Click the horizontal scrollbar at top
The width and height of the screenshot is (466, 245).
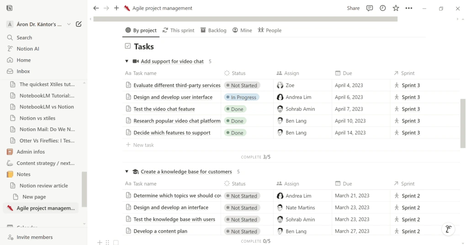coord(245,19)
